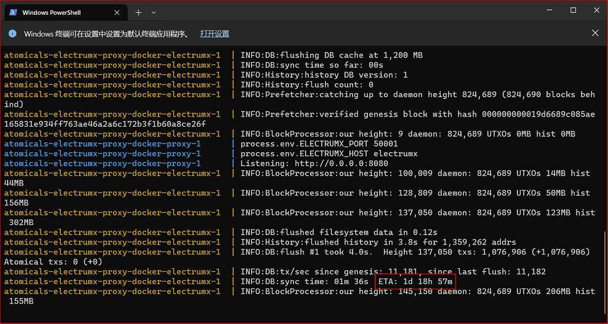
Task: Click the text "txs: 1,076,906 (+1,076,906)"
Action: point(524,252)
